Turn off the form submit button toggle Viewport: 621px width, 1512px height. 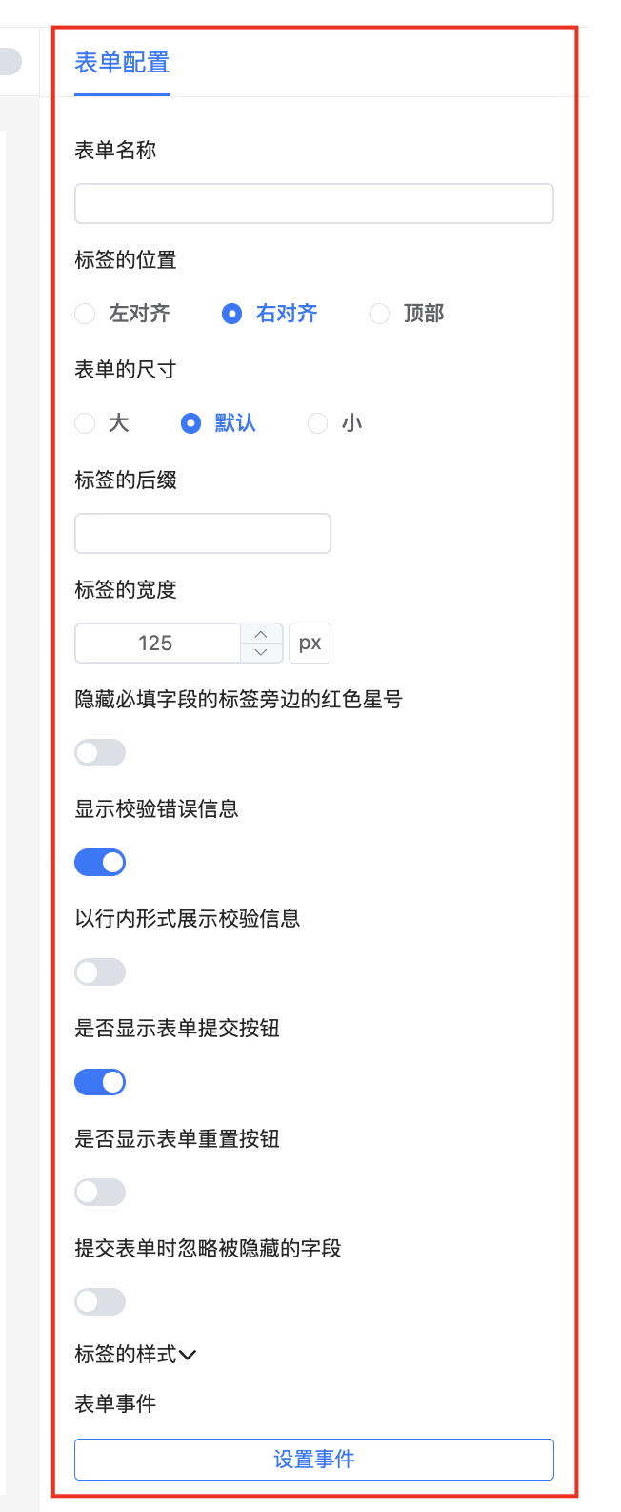pyautogui.click(x=99, y=1082)
